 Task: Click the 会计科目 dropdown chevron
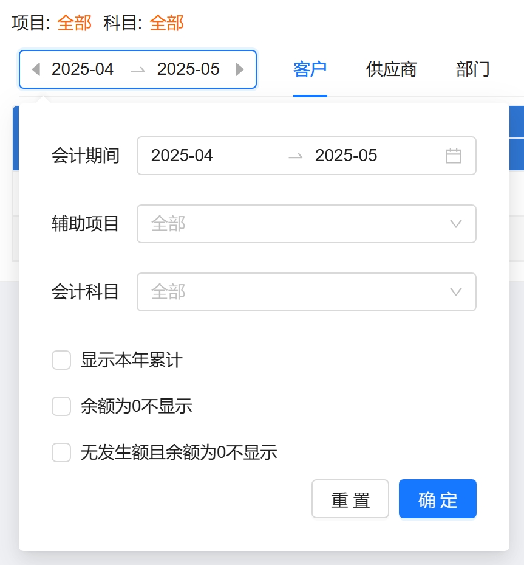[x=456, y=292]
